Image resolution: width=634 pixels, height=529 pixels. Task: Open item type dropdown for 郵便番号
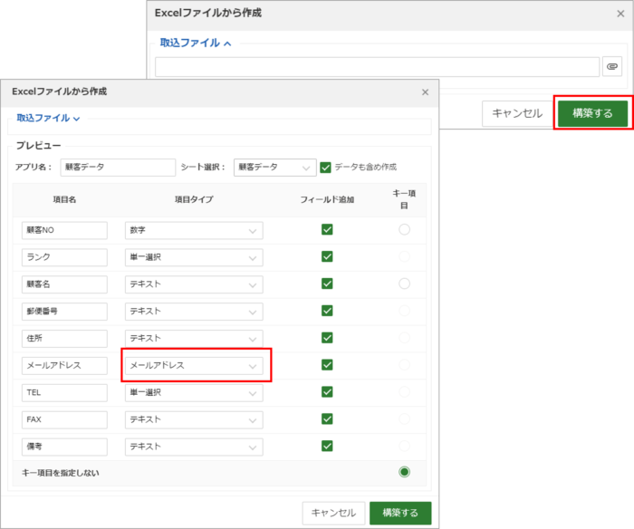point(194,312)
